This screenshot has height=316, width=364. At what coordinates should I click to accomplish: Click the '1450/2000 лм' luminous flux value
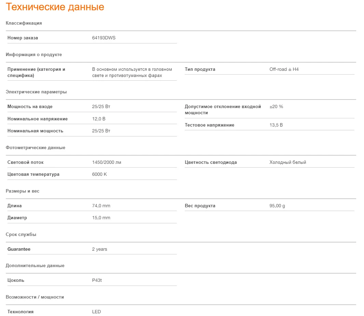(107, 162)
